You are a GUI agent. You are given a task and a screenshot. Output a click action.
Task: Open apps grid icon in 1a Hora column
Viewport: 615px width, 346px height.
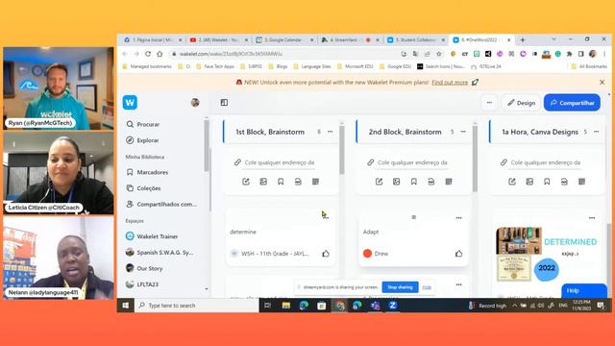coord(581,182)
